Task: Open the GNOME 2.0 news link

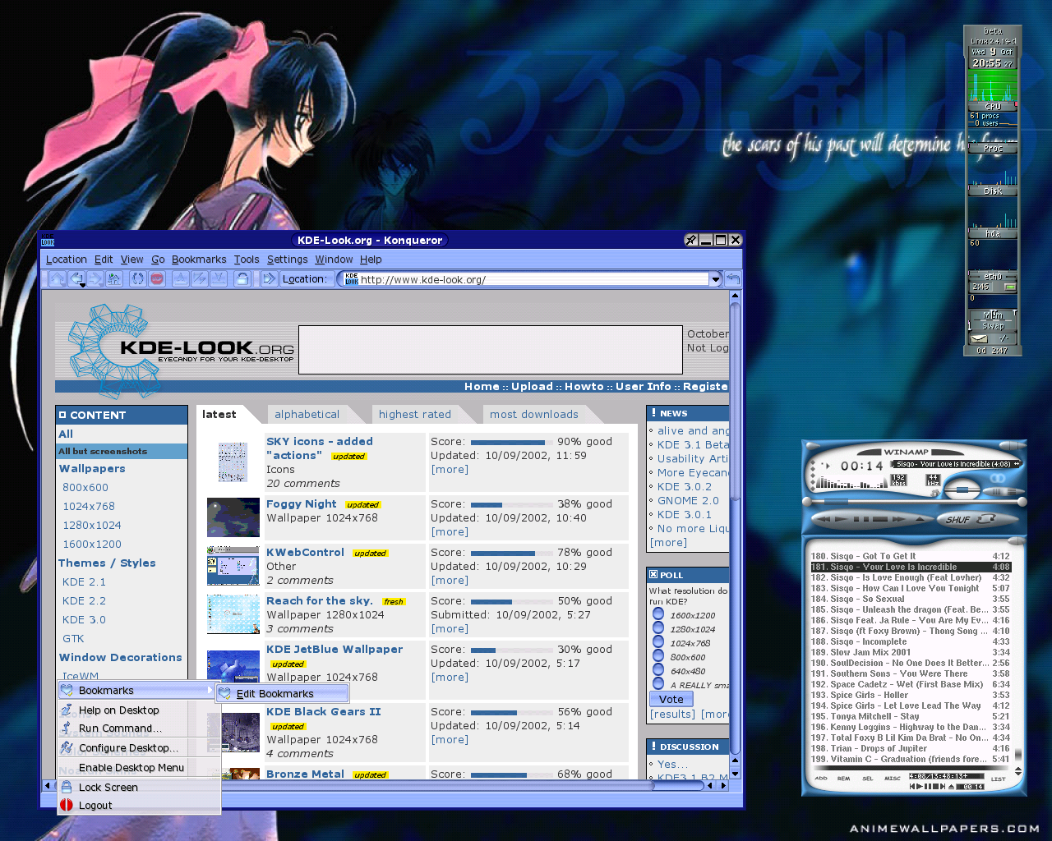Action: pos(688,500)
